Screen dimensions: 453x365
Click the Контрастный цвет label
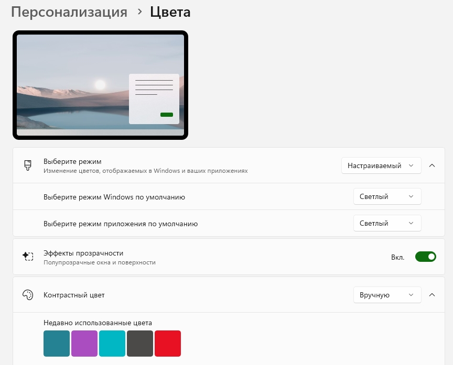pyautogui.click(x=74, y=295)
